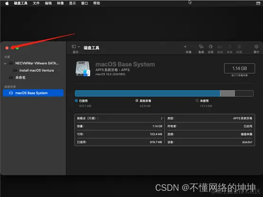Open the 帮助 menu

tap(96, 3)
